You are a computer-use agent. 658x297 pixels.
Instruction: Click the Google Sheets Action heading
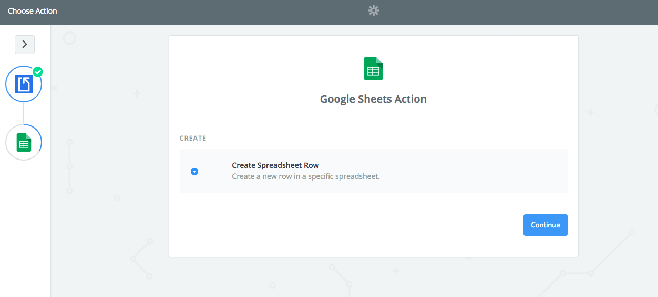[x=373, y=99]
